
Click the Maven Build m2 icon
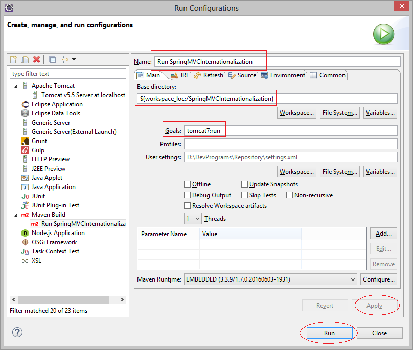tap(25, 215)
